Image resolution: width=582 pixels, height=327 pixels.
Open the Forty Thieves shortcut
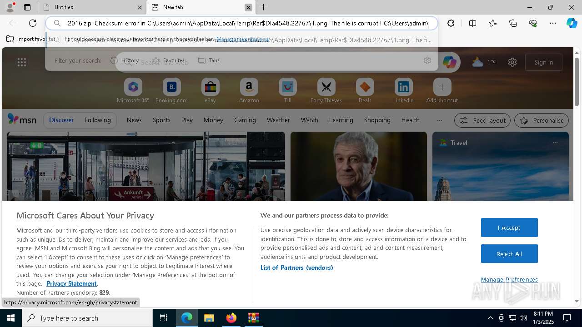pyautogui.click(x=326, y=91)
